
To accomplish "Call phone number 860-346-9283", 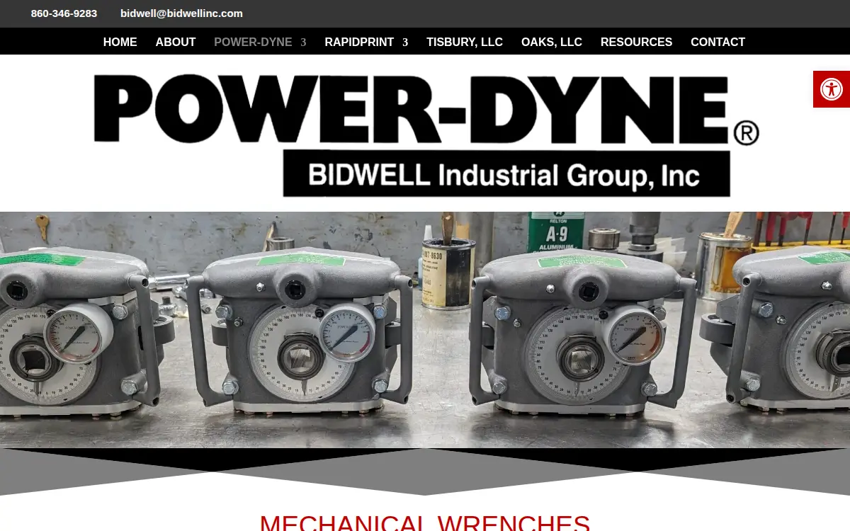I will [64, 13].
